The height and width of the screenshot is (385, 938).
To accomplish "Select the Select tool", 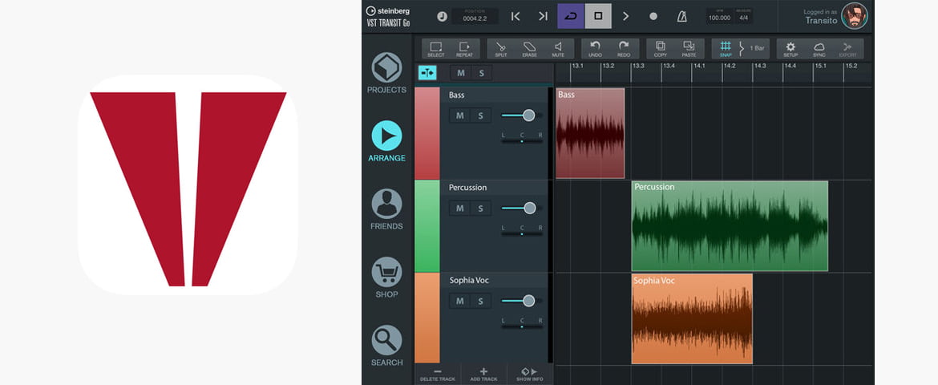I will 436,49.
